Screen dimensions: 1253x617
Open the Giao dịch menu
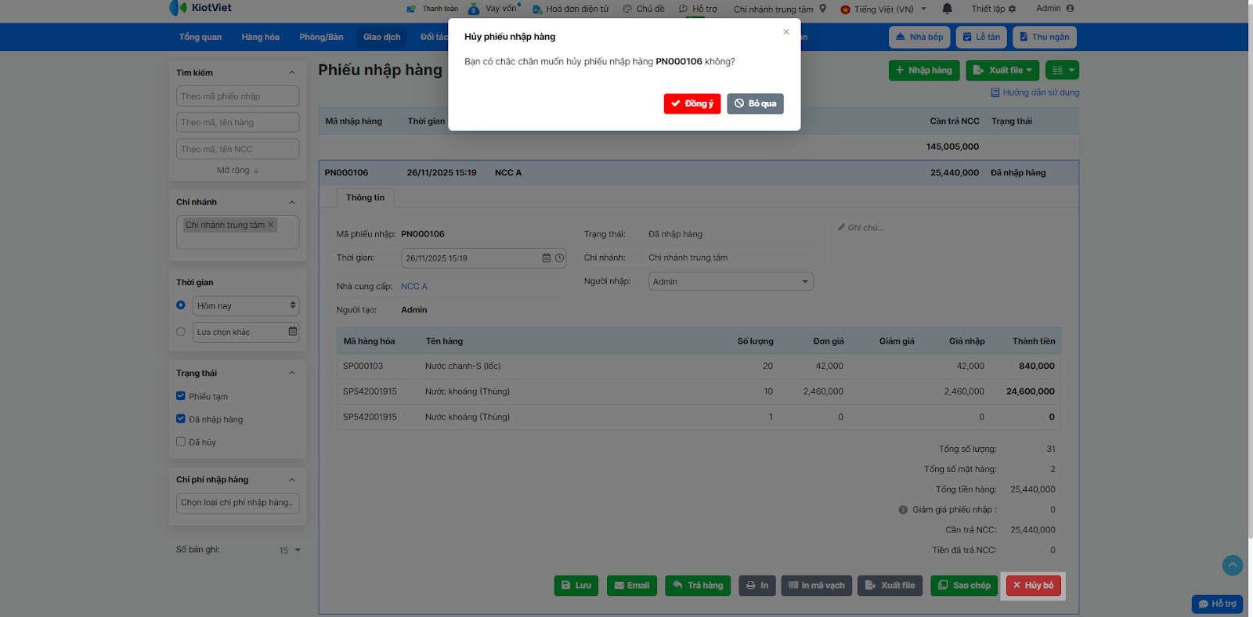click(381, 37)
